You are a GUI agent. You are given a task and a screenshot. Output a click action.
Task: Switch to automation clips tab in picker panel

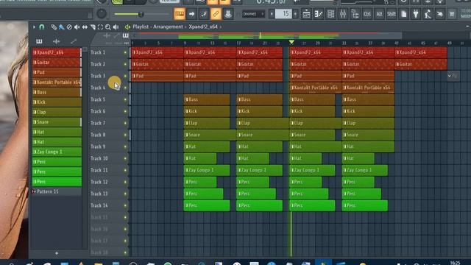tap(74, 41)
